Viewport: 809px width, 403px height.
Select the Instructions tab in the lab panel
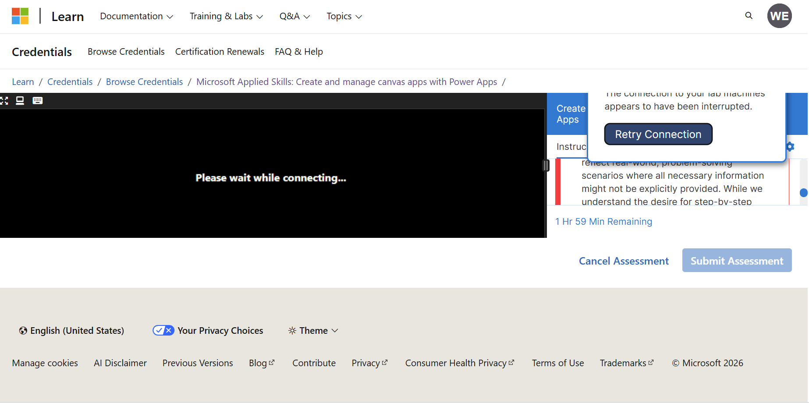[x=571, y=147]
